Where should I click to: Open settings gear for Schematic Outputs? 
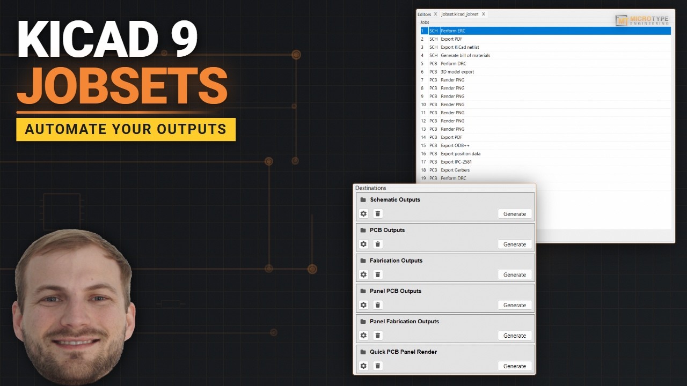pos(363,213)
